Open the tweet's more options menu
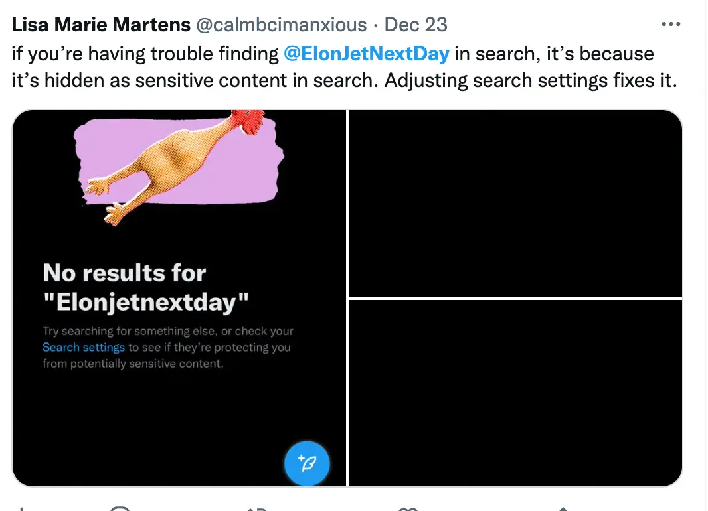This screenshot has width=708, height=511. [671, 25]
